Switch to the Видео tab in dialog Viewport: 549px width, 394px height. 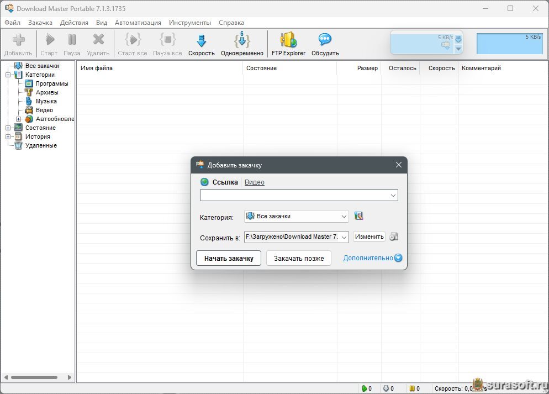point(254,182)
